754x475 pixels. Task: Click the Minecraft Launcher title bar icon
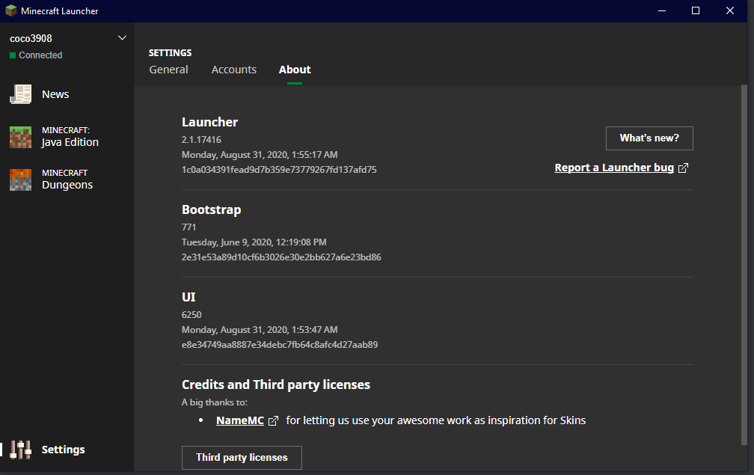(11, 10)
